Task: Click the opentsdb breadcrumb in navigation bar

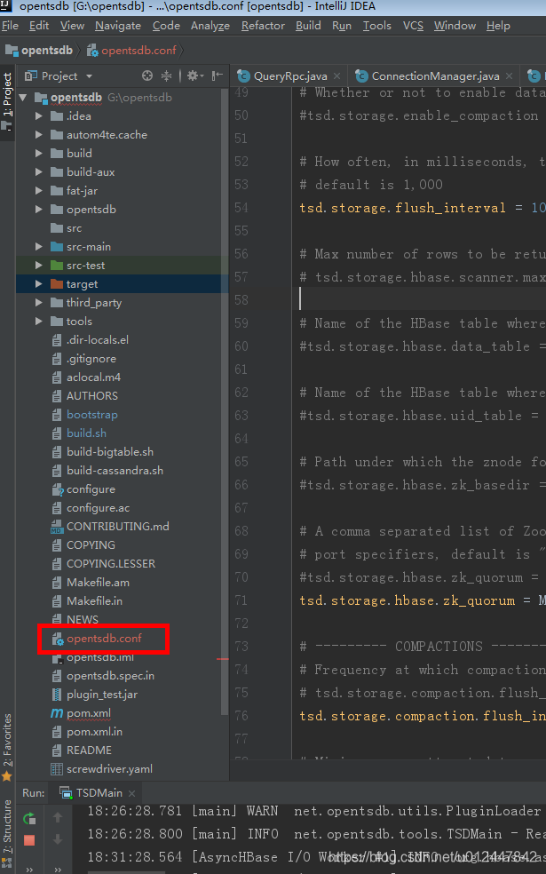Action: coord(39,50)
